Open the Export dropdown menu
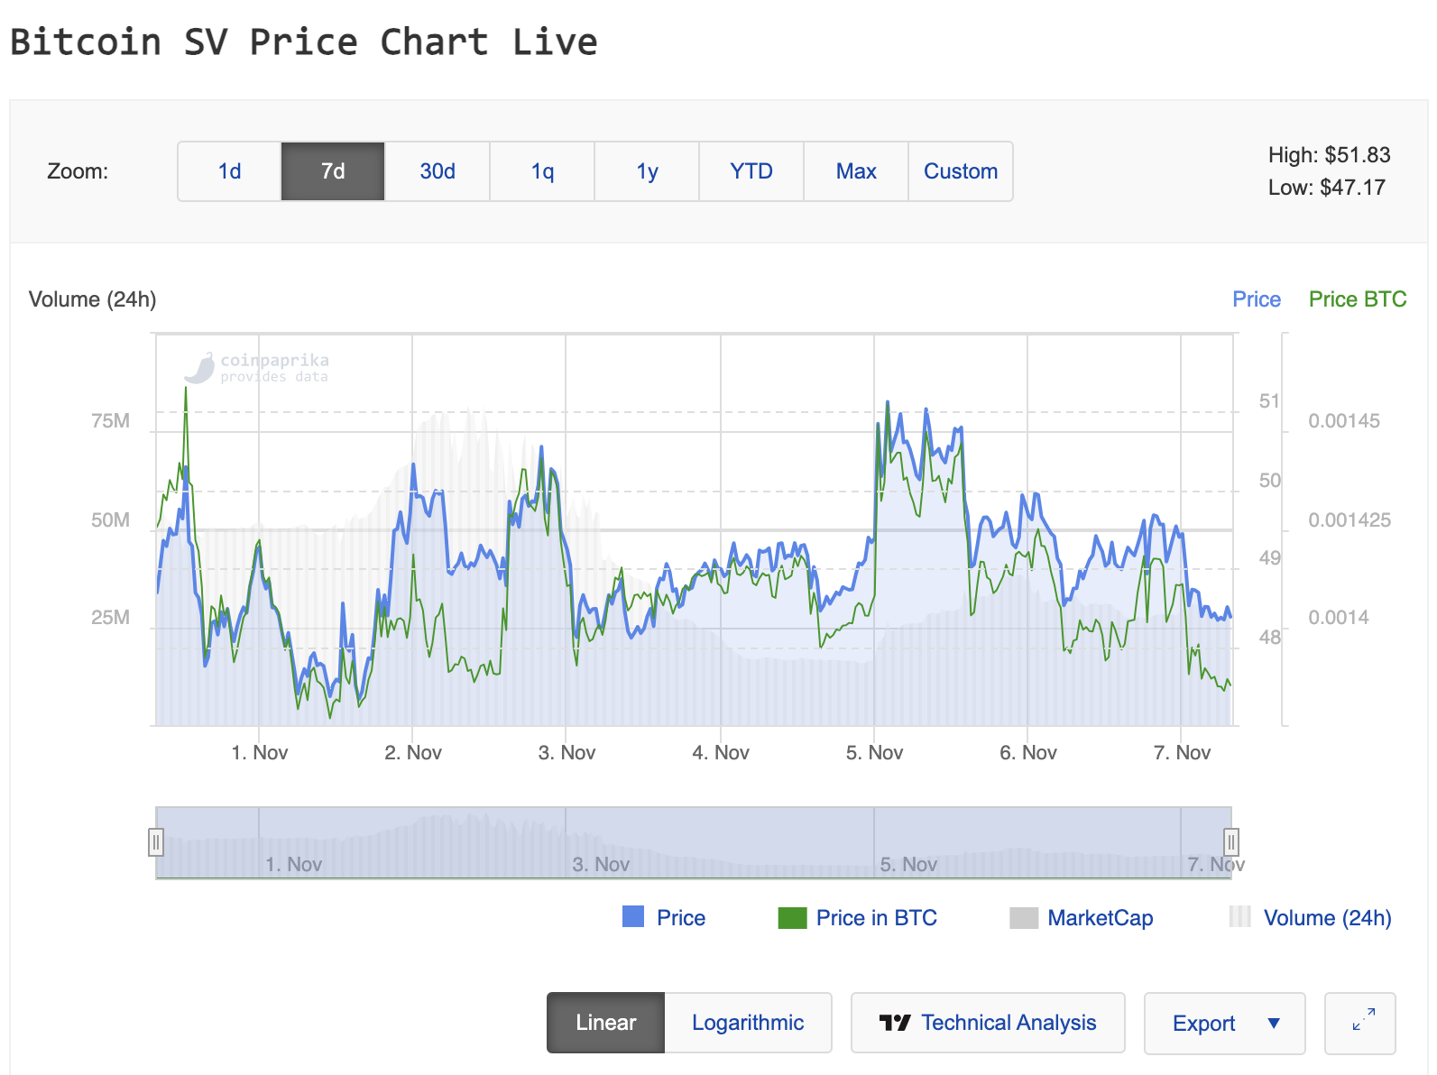The image size is (1437, 1075). (1203, 1024)
